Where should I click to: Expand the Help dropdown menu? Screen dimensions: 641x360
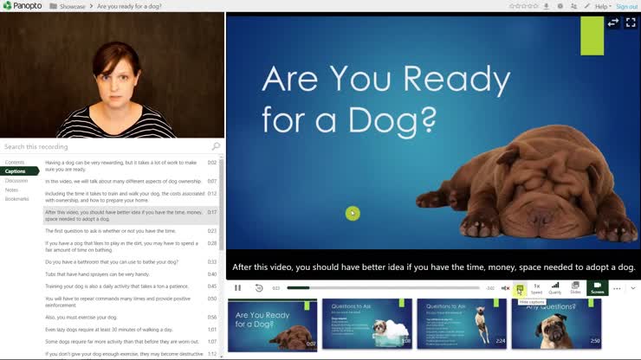click(x=603, y=7)
